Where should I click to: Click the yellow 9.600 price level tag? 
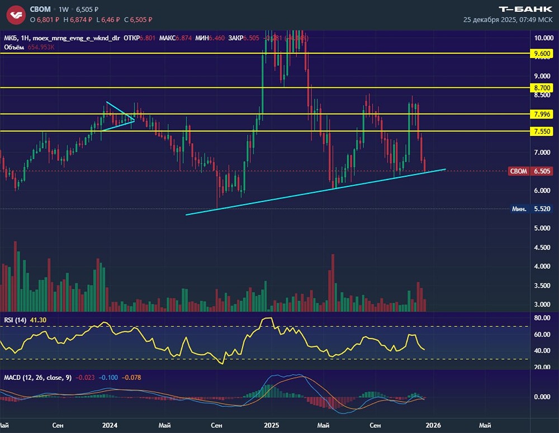pos(542,54)
